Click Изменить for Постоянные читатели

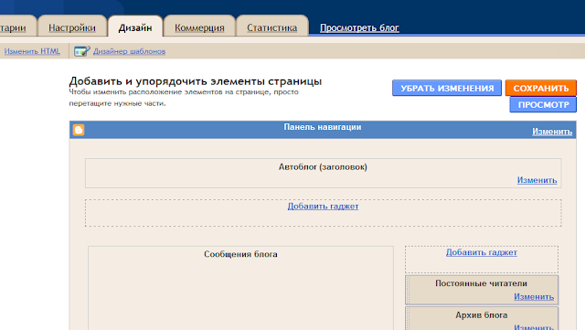coord(534,296)
